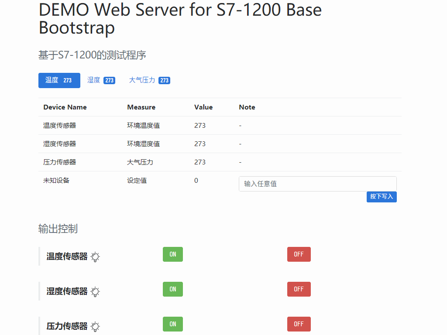Click lightbulb icon beside 湿度传感器 heading
Viewport: 447px width, 335px height.
95,292
